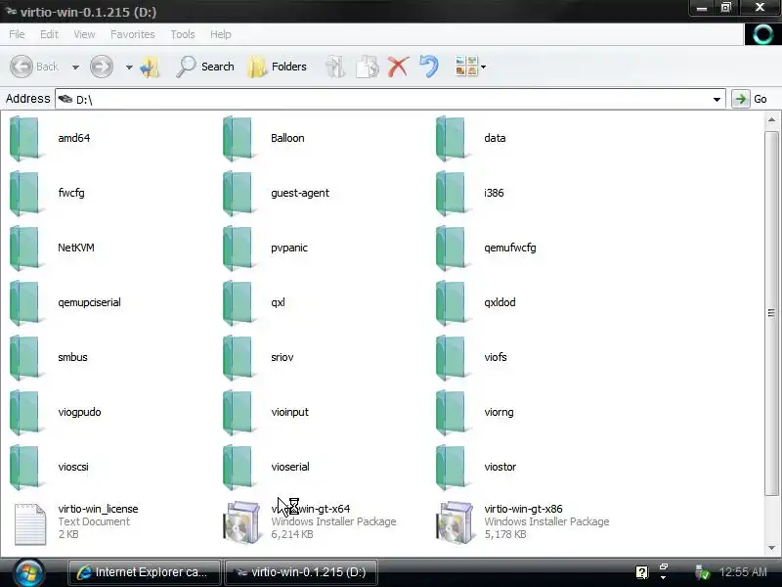Image resolution: width=782 pixels, height=587 pixels.
Task: Select the virtio-win_license text document icon
Action: (x=30, y=523)
